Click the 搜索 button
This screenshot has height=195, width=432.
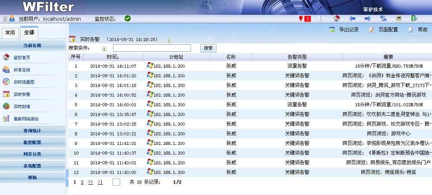click(208, 48)
